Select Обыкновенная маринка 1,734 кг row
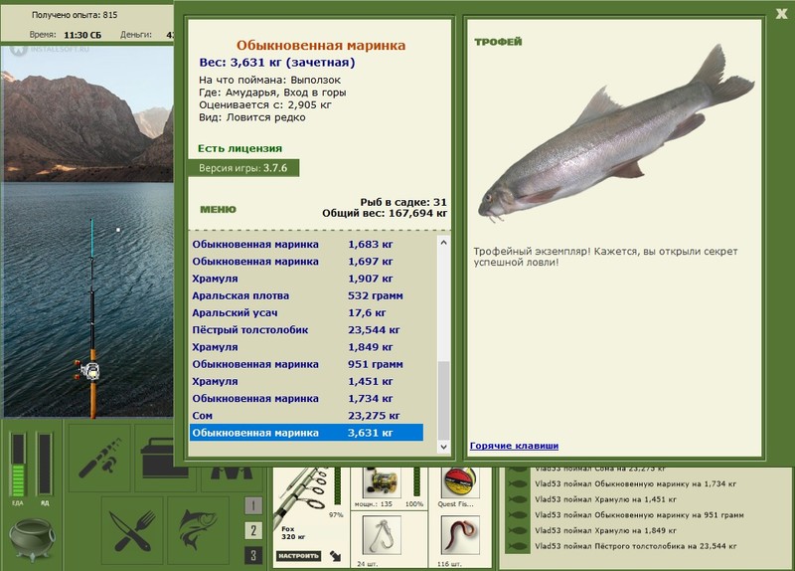Screen dimensions: 795x571 tap(306, 399)
